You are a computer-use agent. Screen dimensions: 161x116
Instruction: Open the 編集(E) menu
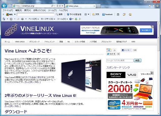(x=18, y=10)
